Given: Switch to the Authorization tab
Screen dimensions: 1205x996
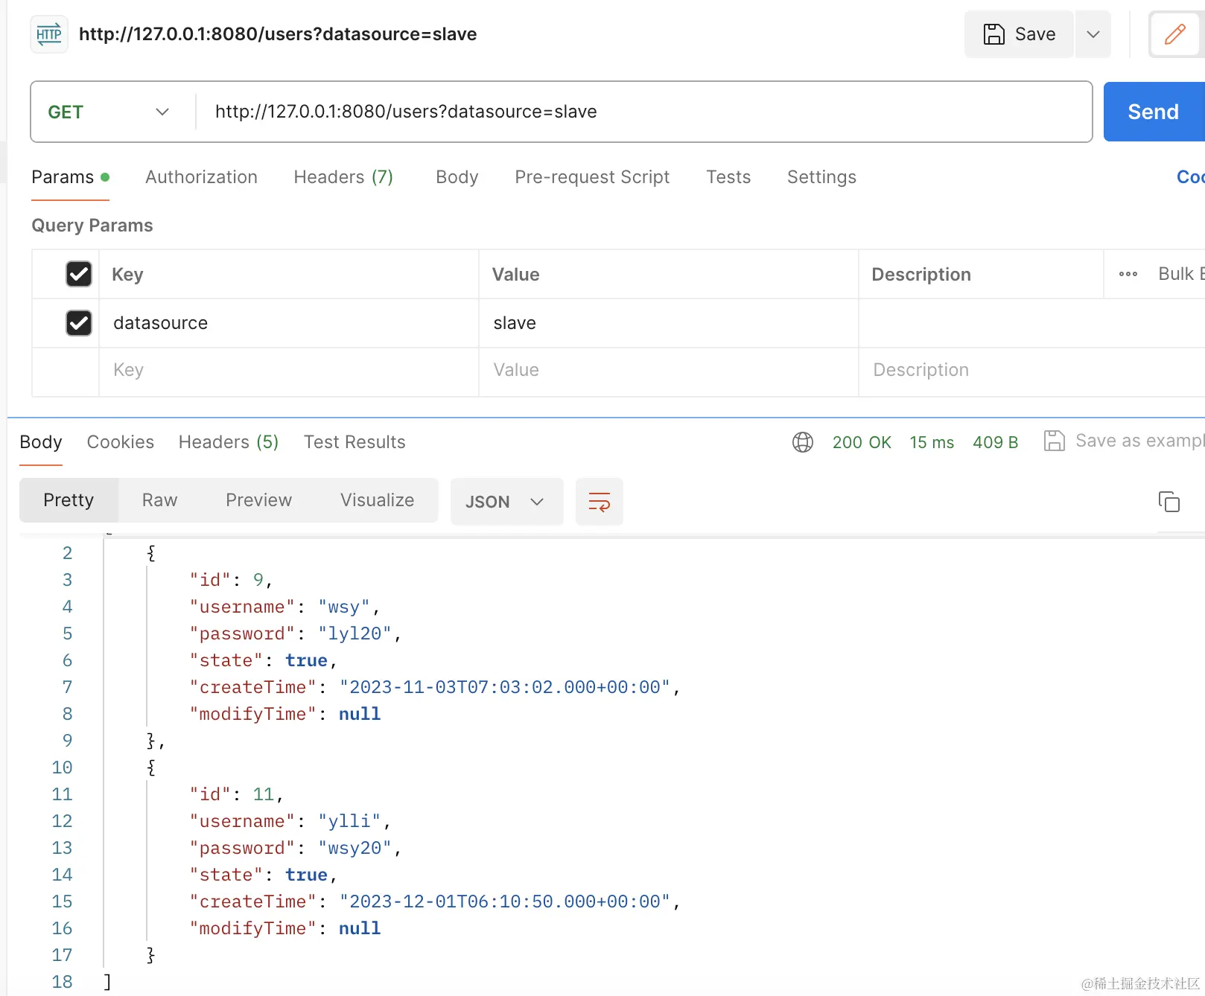Looking at the screenshot, I should 201,177.
